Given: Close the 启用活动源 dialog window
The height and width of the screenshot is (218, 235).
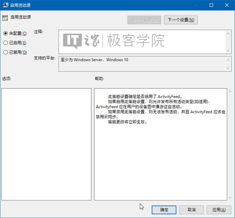Looking at the screenshot, I should [227, 5].
